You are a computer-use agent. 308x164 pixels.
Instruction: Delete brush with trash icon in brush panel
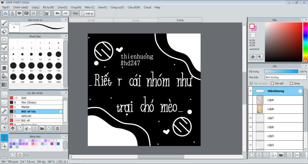57,129
